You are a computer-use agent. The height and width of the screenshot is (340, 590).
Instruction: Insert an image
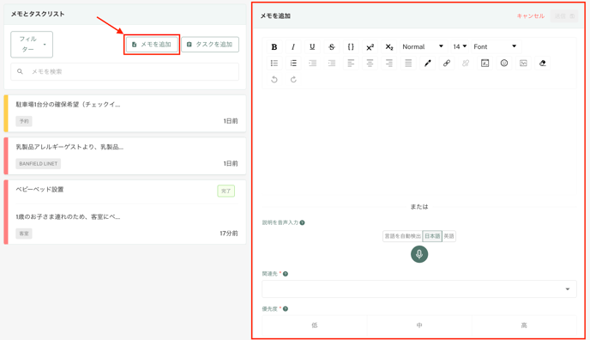point(523,63)
